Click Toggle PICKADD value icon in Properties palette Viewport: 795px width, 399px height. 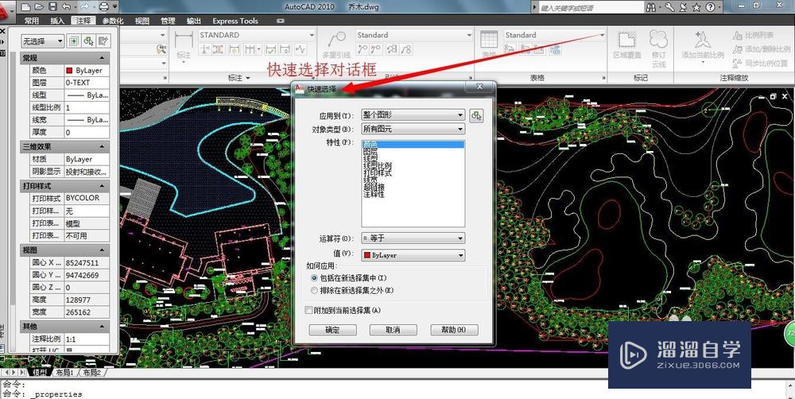pos(74,41)
